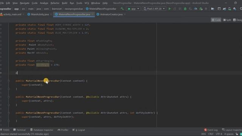Click the Apply Code Changes icon
The height and width of the screenshot is (136, 242).
point(180,9)
